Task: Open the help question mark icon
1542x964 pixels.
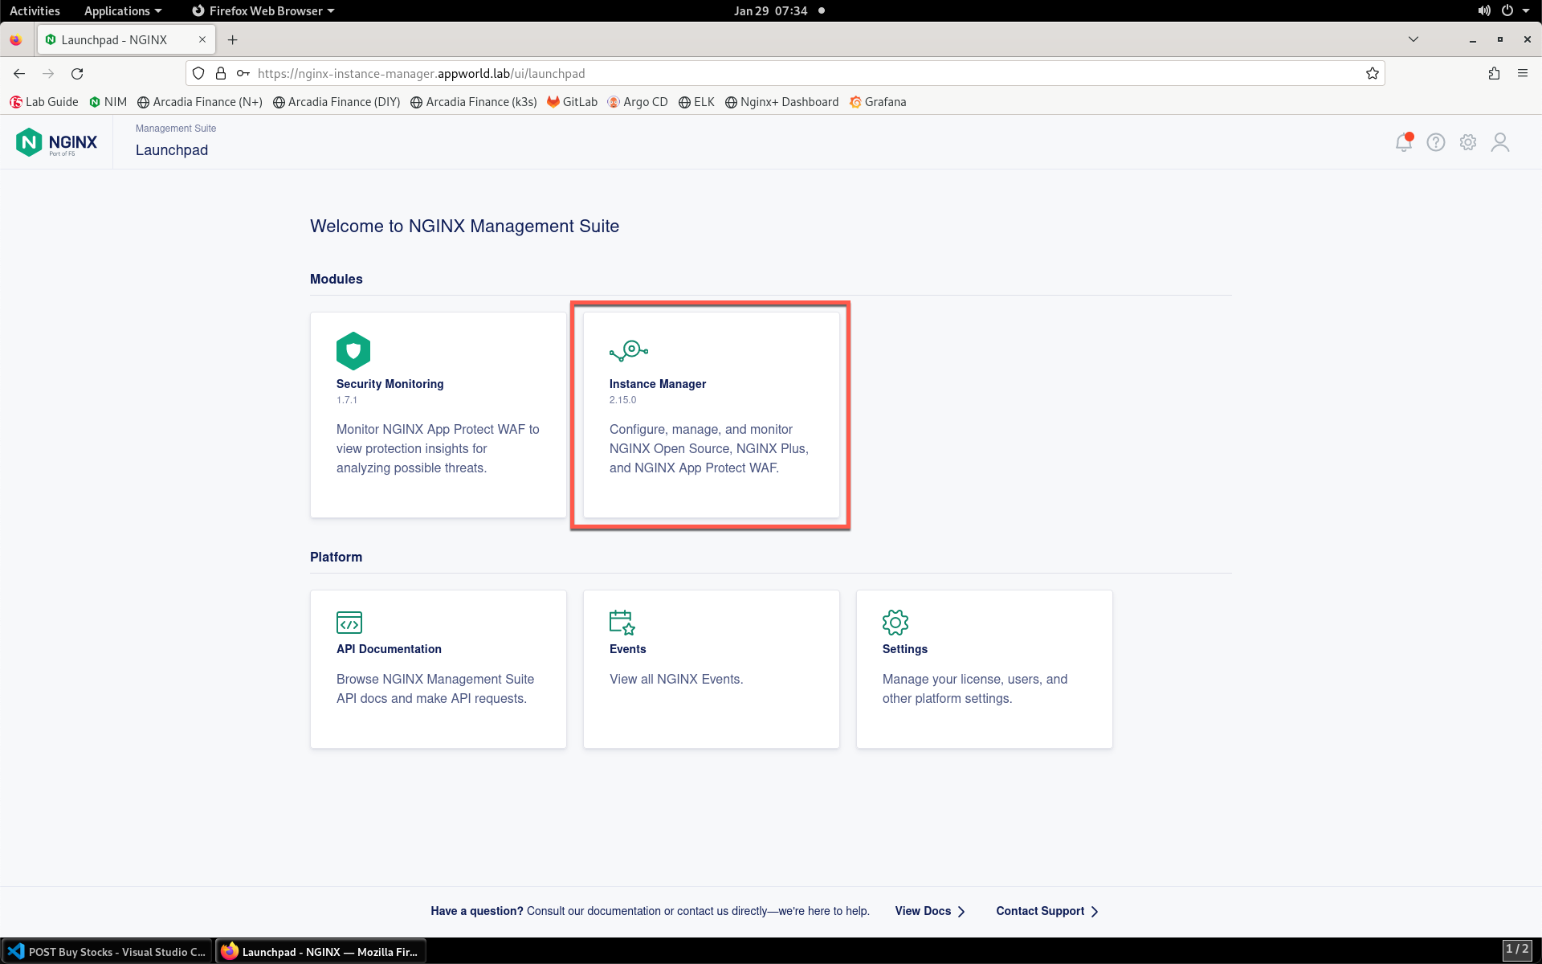Action: point(1436,142)
